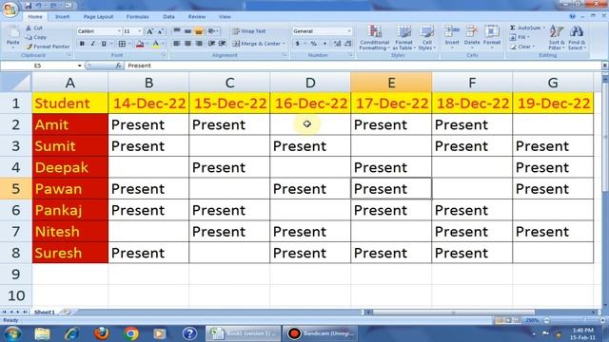This screenshot has height=342, width=609.
Task: Open the Orientation options
Action: (212, 31)
